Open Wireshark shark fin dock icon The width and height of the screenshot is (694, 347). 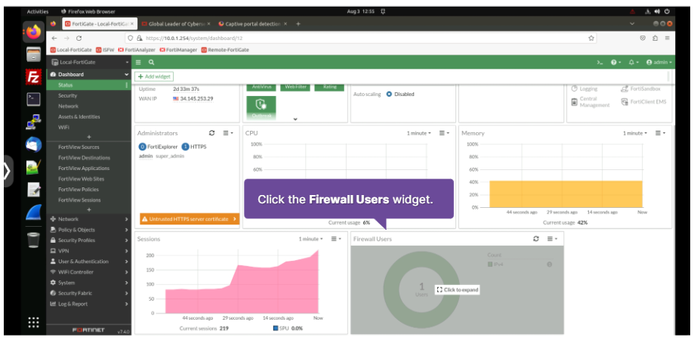pyautogui.click(x=34, y=212)
